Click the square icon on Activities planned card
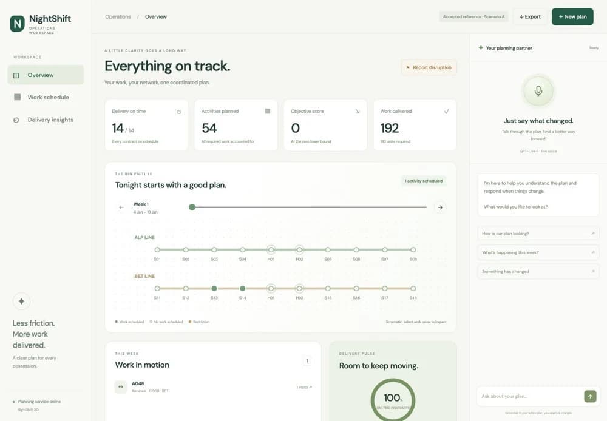 (268, 111)
